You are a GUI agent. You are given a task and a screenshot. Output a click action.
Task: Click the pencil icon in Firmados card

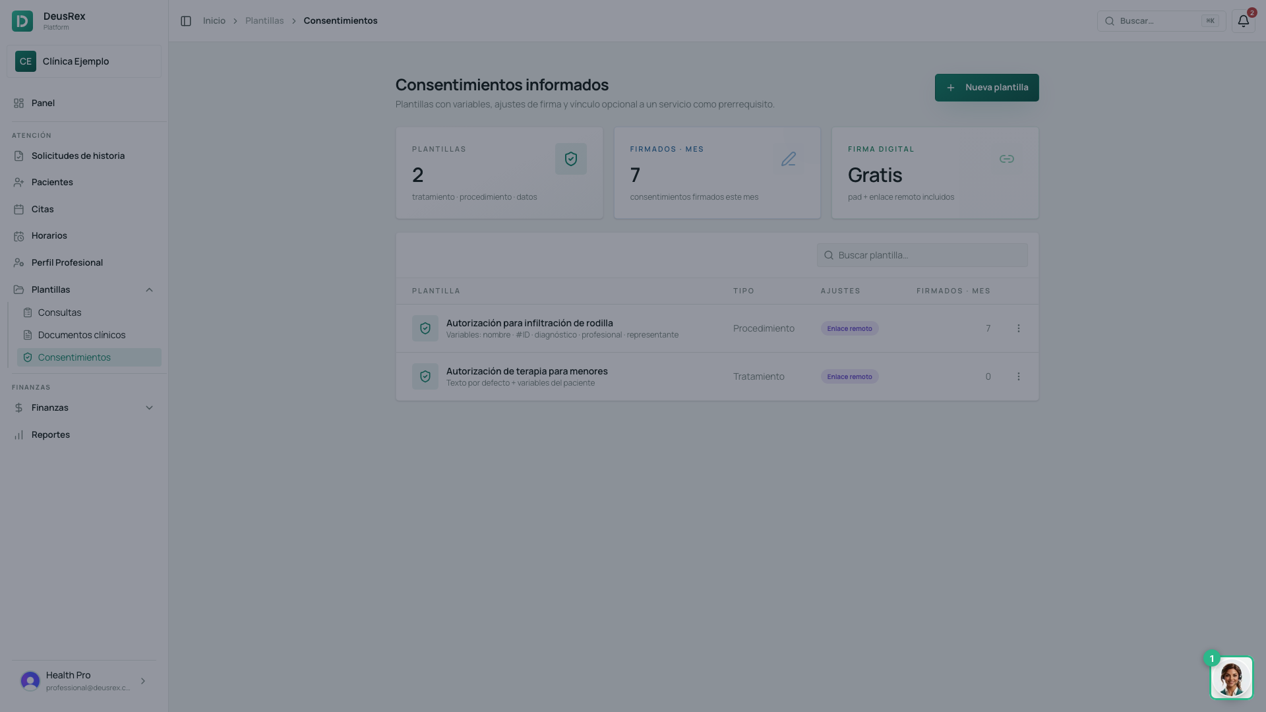(789, 159)
